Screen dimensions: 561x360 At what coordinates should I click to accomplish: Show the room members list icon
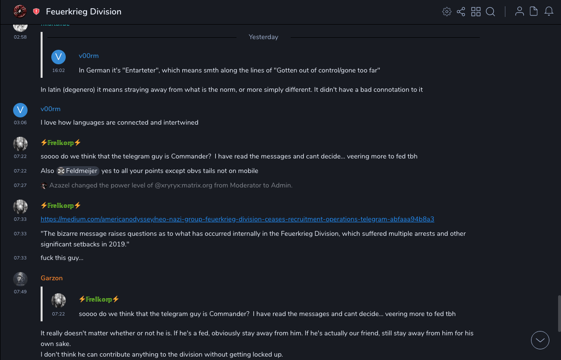[519, 12]
